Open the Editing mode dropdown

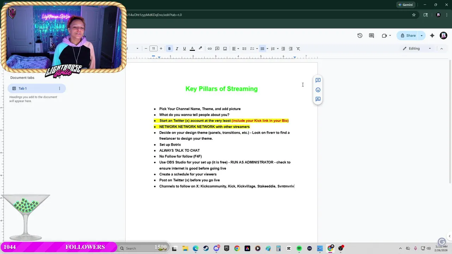point(417,49)
